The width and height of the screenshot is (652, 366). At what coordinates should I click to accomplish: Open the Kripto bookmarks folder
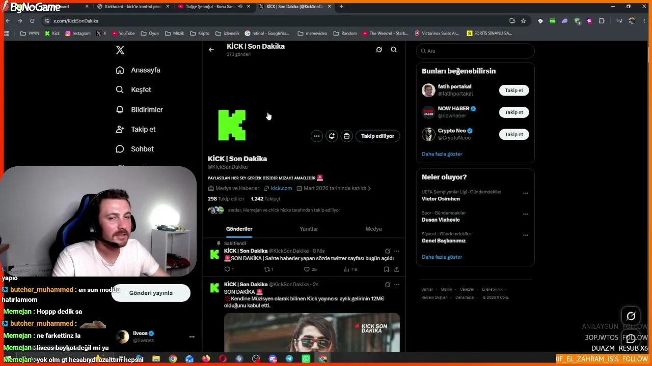[200, 34]
